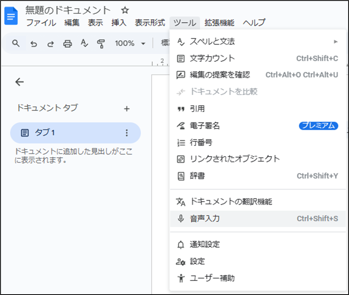Click the プレミアム badge

[x=318, y=126]
